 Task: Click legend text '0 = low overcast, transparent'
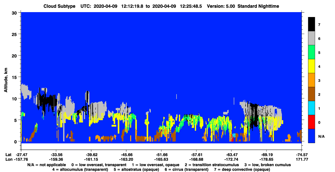(x=99, y=165)
